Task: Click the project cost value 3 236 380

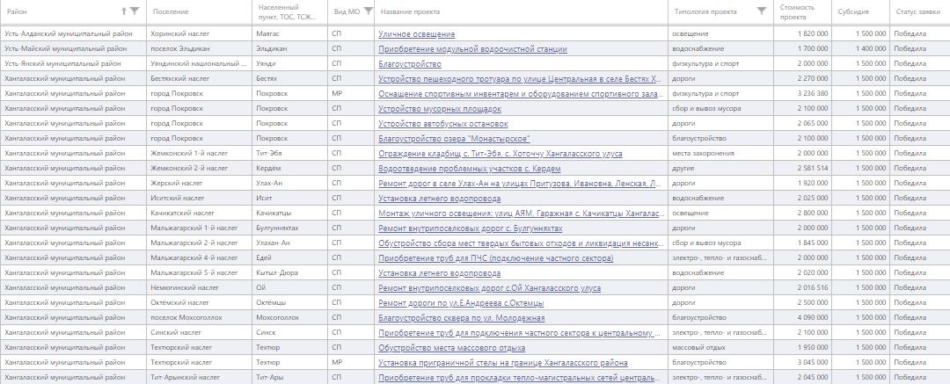Action: tap(813, 94)
